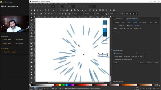161x90 pixels.
Task: Select the Node edit tool
Action: (x=31, y=20)
